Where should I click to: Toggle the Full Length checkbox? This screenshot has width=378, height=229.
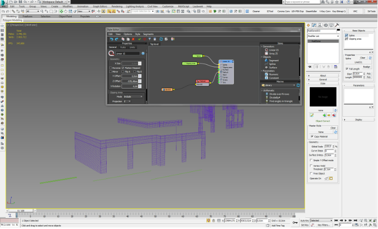coord(347,69)
